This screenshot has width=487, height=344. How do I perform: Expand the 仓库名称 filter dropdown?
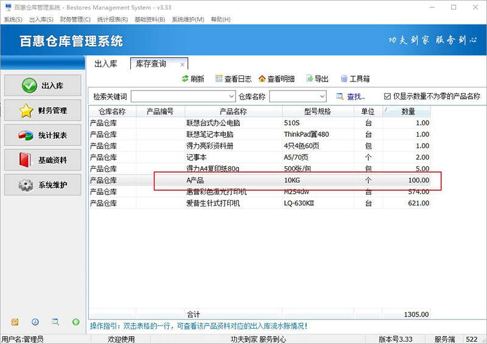(x=323, y=96)
